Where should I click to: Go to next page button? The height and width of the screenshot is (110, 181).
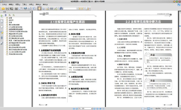[x=94, y=108]
